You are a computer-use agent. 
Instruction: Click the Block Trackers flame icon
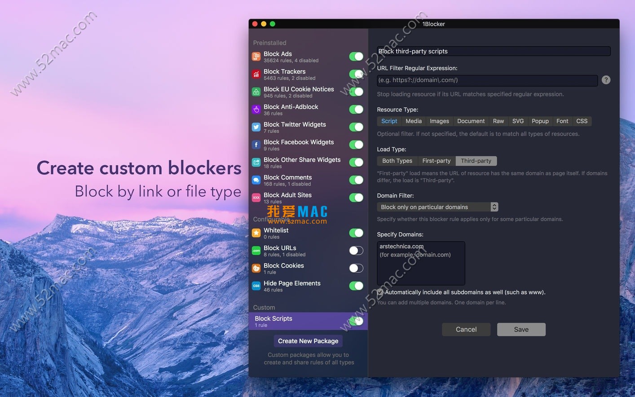(x=256, y=74)
